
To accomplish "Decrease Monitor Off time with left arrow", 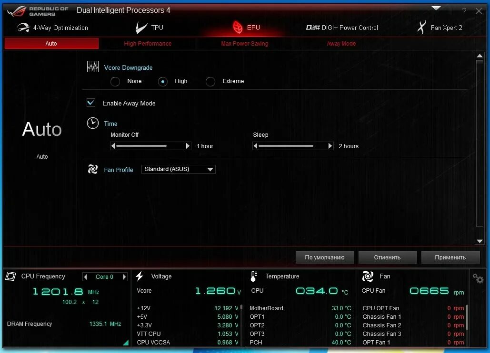I will click(x=113, y=146).
